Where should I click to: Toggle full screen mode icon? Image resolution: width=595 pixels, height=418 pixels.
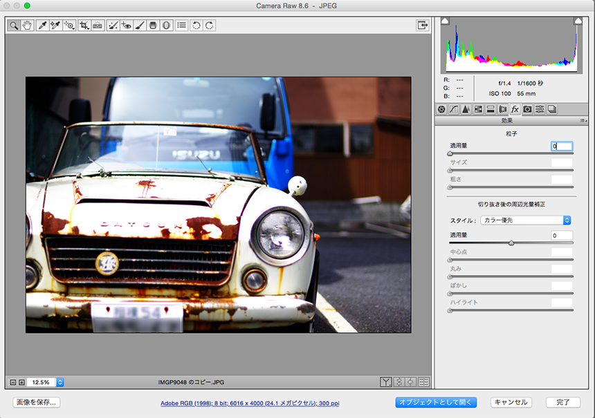click(x=422, y=26)
